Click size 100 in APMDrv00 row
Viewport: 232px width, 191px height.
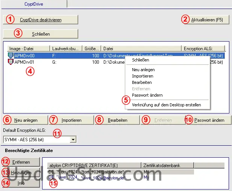[x=96, y=56]
